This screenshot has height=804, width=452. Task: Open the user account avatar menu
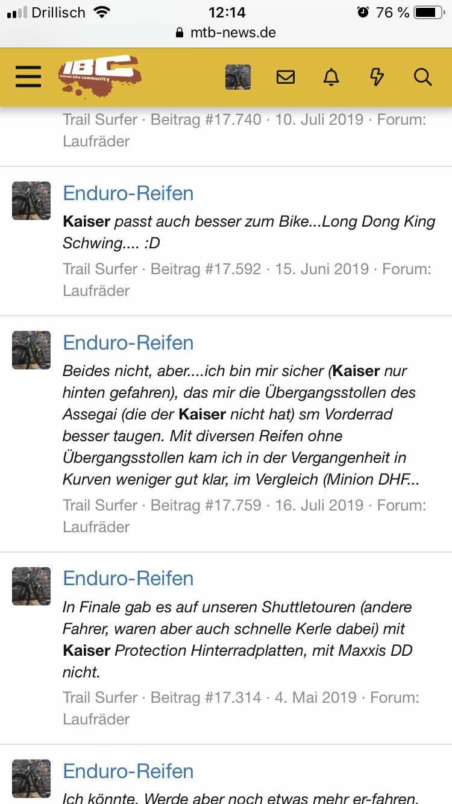click(238, 77)
